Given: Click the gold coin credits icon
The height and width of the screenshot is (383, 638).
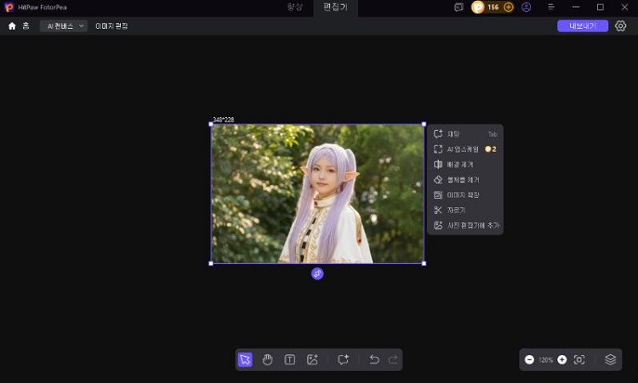Looking at the screenshot, I should (478, 8).
